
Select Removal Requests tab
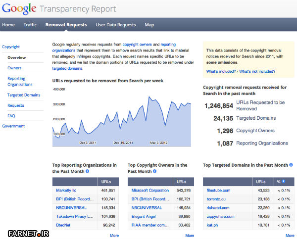(66, 25)
